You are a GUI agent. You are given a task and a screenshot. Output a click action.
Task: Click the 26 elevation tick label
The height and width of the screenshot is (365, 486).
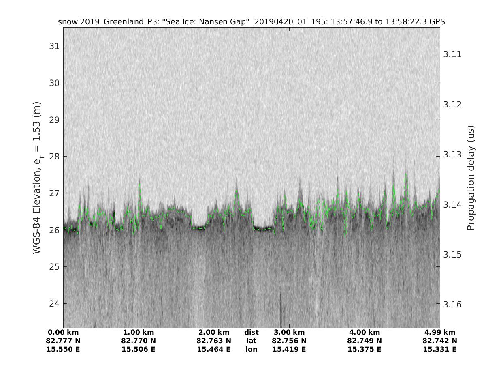tap(54, 230)
